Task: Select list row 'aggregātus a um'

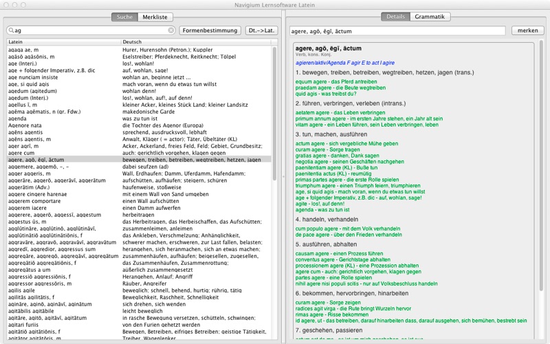Action: 139,270
